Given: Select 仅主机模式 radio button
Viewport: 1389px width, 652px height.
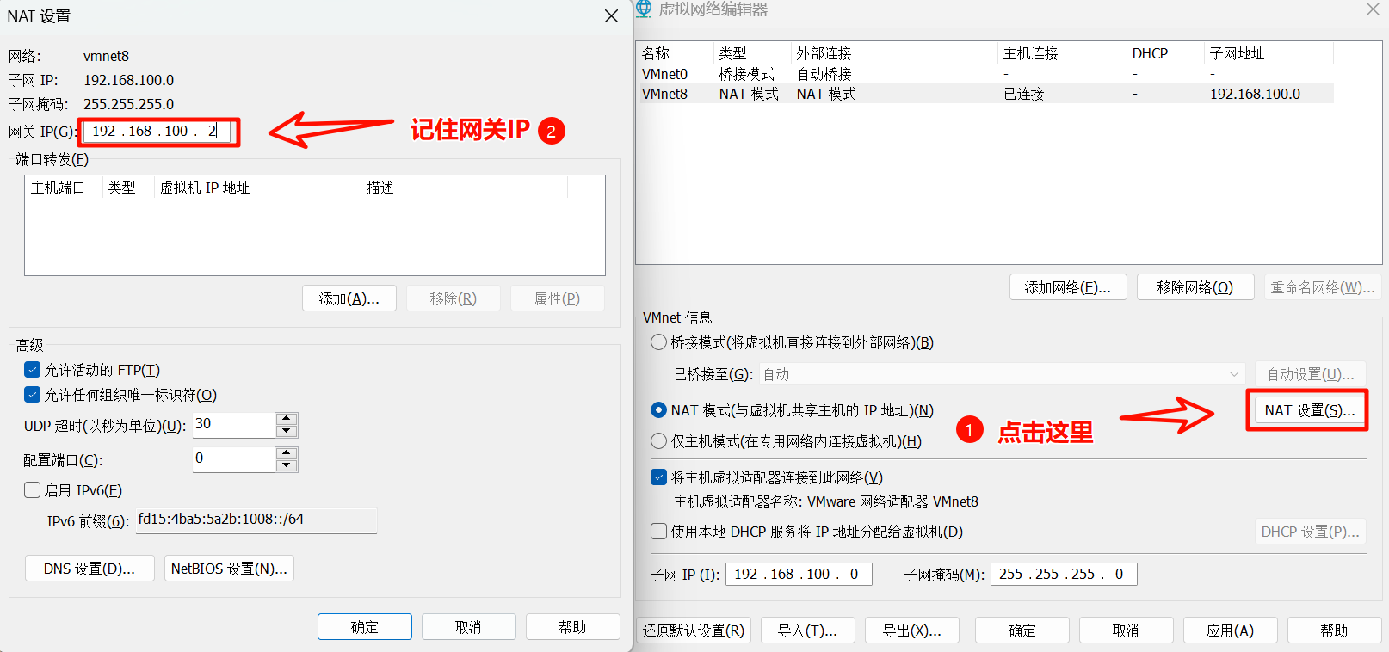Looking at the screenshot, I should coord(659,441).
